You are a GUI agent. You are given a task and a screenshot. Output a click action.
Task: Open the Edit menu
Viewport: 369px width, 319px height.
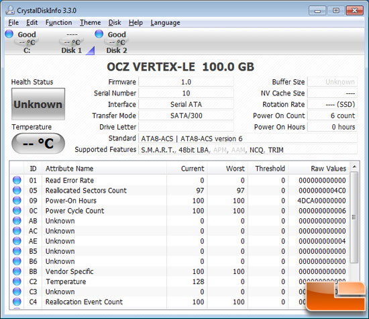click(x=32, y=23)
